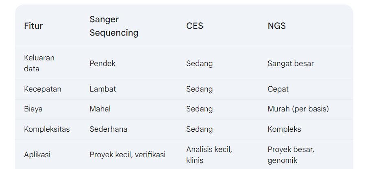The height and width of the screenshot is (169, 387).
Task: Click the Cepat cell
Action: [278, 89]
